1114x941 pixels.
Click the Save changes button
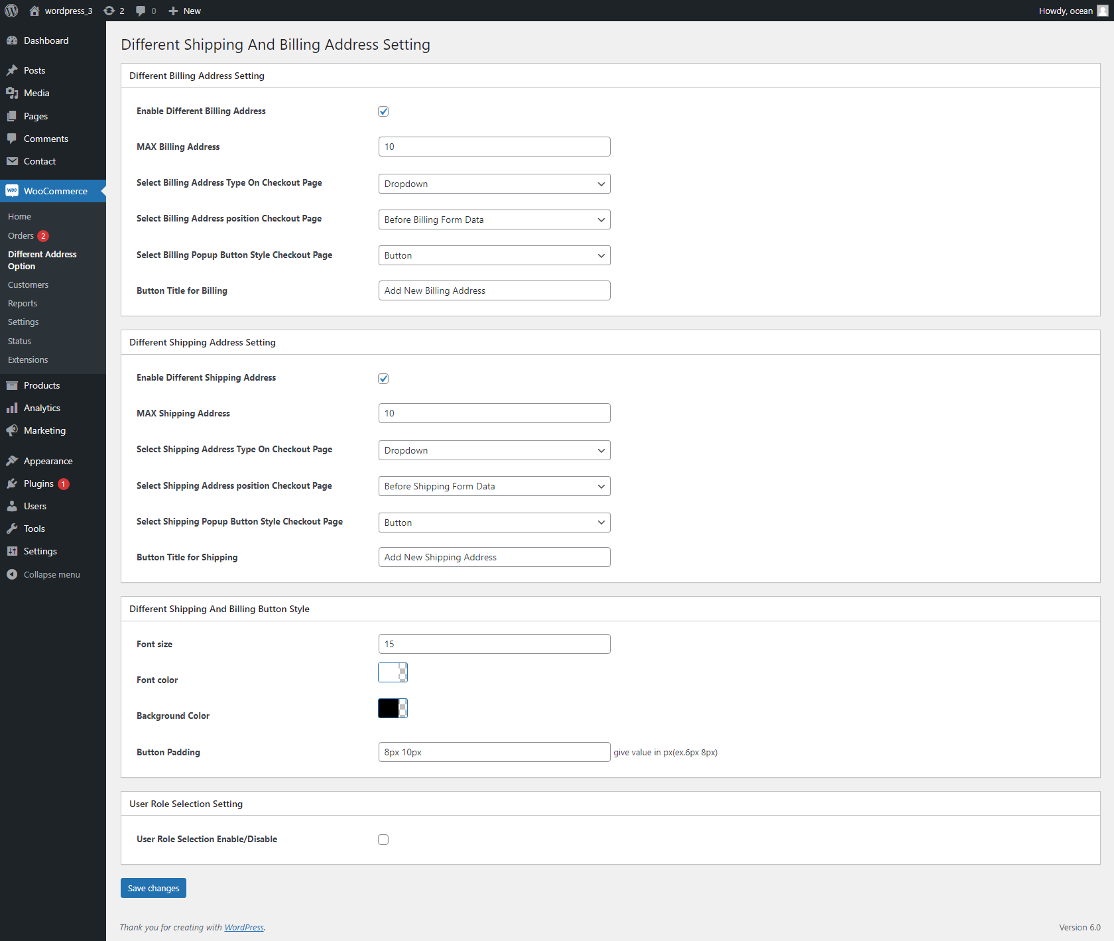point(153,888)
